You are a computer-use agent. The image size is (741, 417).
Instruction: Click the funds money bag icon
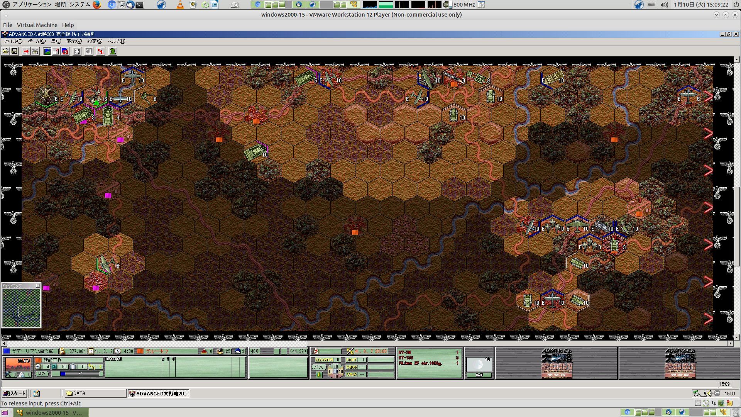(62, 351)
